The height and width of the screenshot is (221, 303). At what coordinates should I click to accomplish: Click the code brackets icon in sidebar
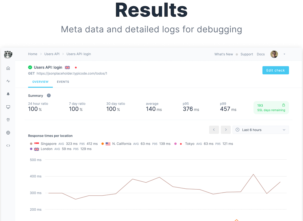pos(8,146)
